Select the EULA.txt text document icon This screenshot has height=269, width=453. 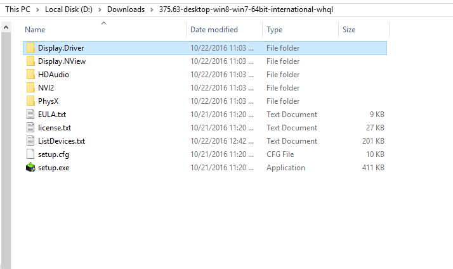coord(30,114)
